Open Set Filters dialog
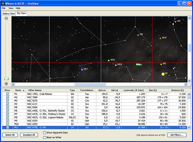This screenshot has height=142, width=193. (x=177, y=135)
